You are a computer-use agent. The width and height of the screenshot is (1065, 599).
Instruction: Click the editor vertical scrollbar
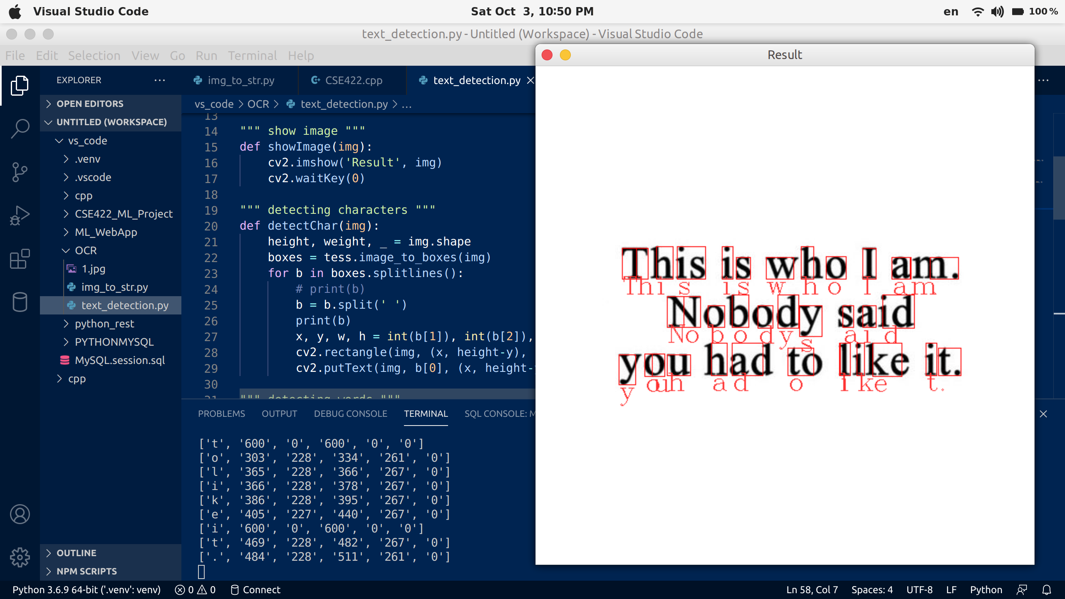point(1059,187)
